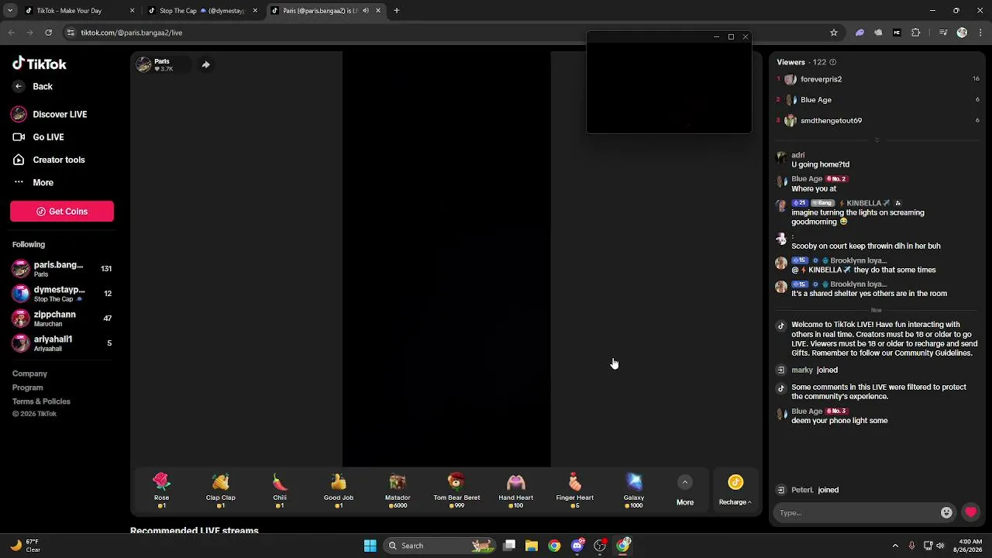Bookmark this page with the star
This screenshot has height=558, width=992.
click(834, 33)
